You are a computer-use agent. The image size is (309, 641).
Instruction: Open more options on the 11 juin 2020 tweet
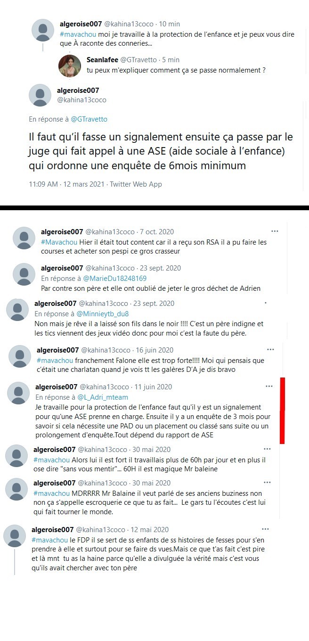coord(269,386)
